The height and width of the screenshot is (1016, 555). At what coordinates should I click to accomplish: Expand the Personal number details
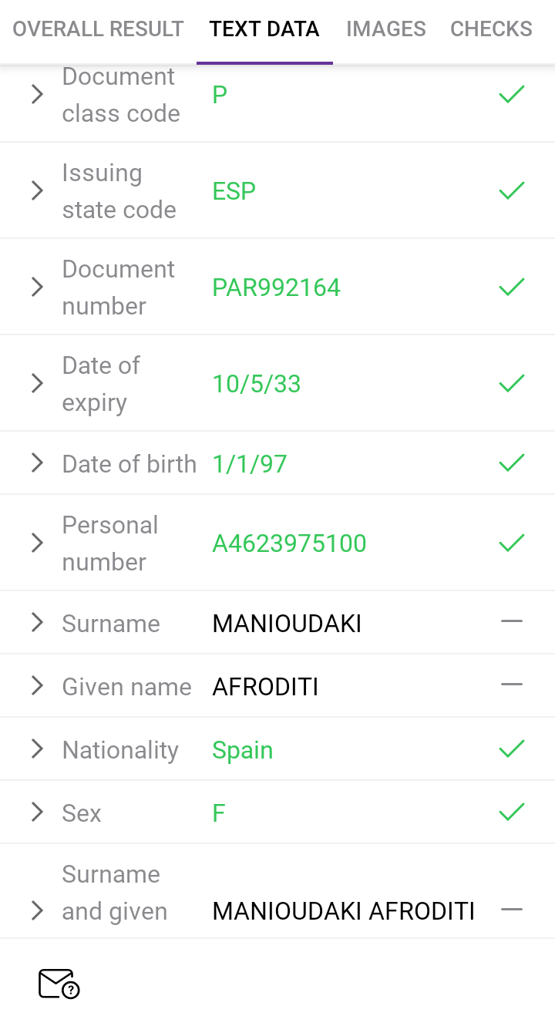tap(37, 543)
